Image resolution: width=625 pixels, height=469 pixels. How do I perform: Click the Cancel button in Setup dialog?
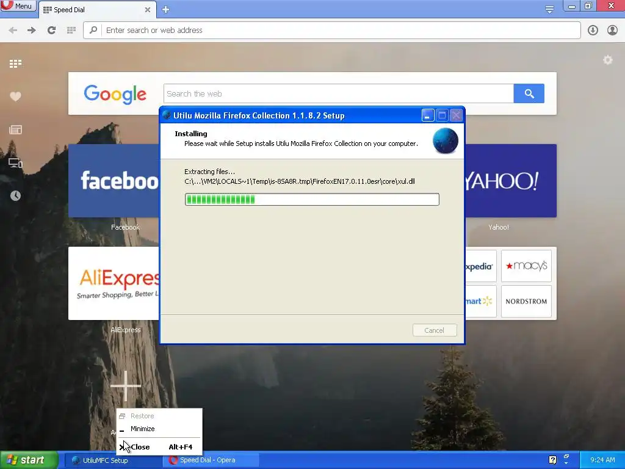click(x=435, y=330)
